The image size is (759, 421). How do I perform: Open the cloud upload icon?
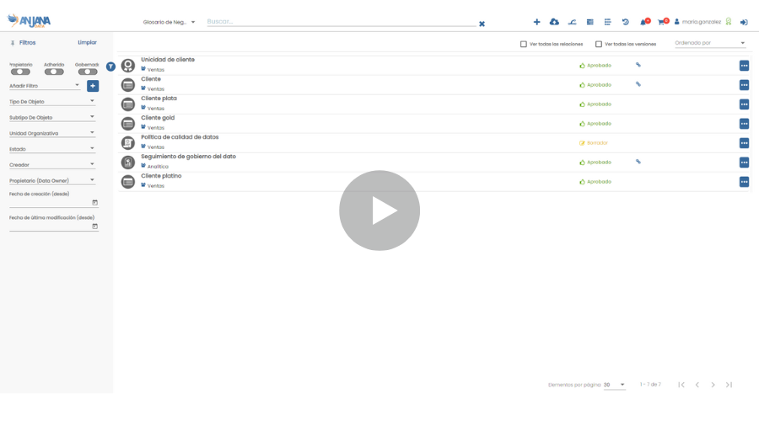(x=554, y=22)
